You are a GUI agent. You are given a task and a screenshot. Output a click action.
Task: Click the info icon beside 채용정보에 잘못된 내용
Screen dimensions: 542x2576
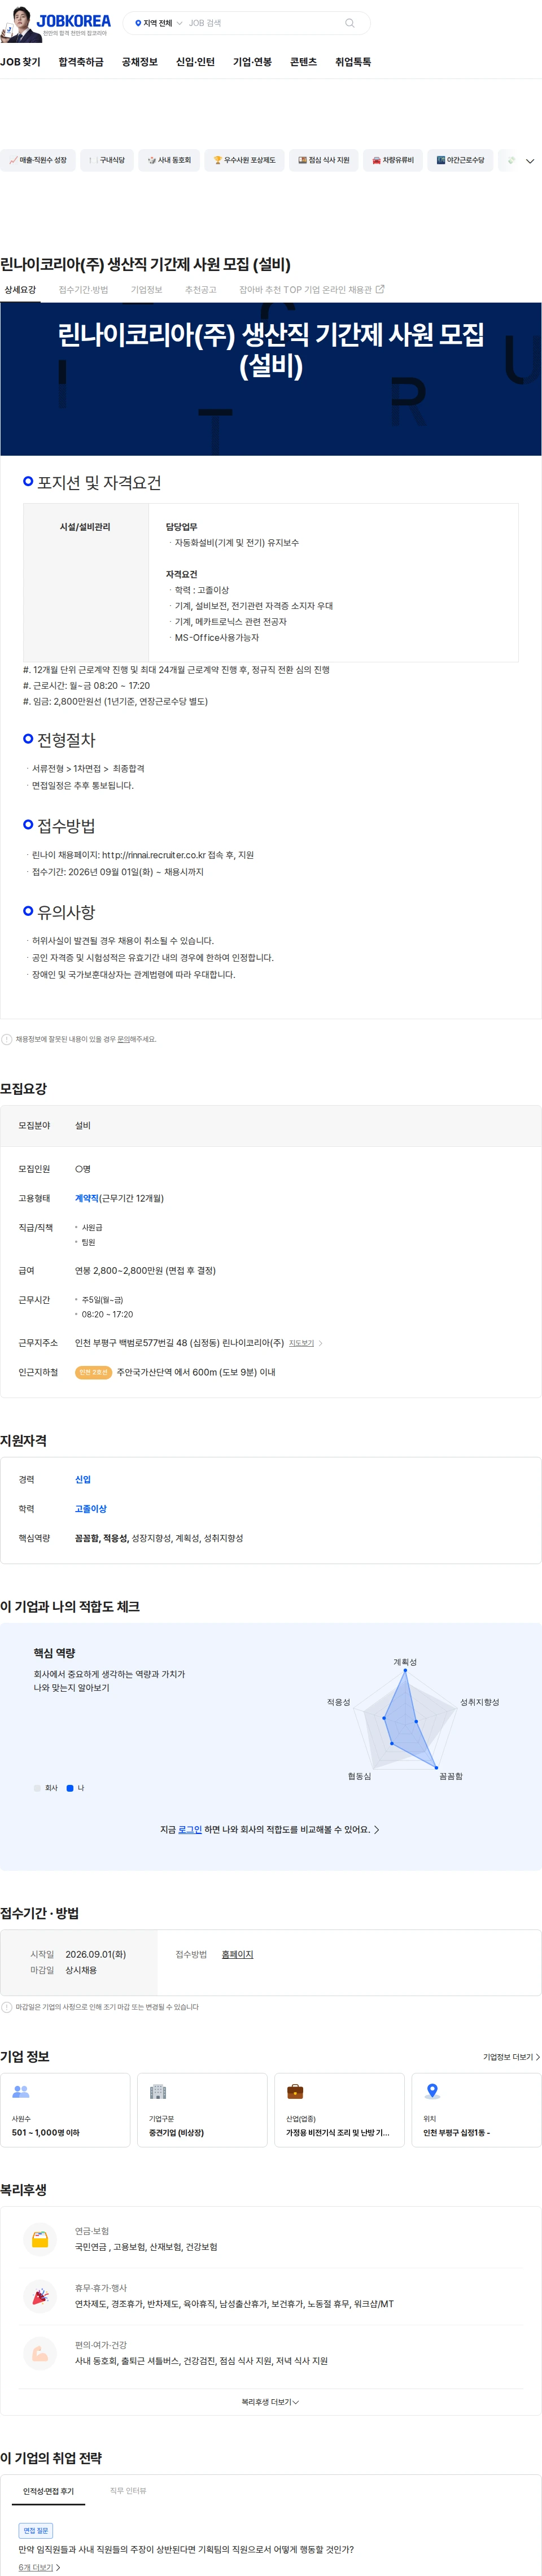coord(7,1039)
